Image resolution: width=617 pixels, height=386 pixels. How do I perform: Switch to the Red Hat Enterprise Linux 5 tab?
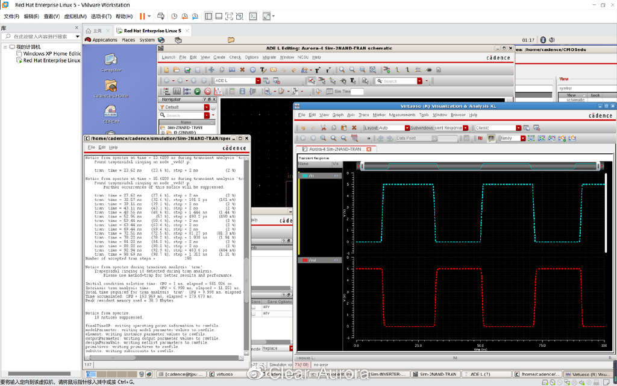pyautogui.click(x=152, y=31)
